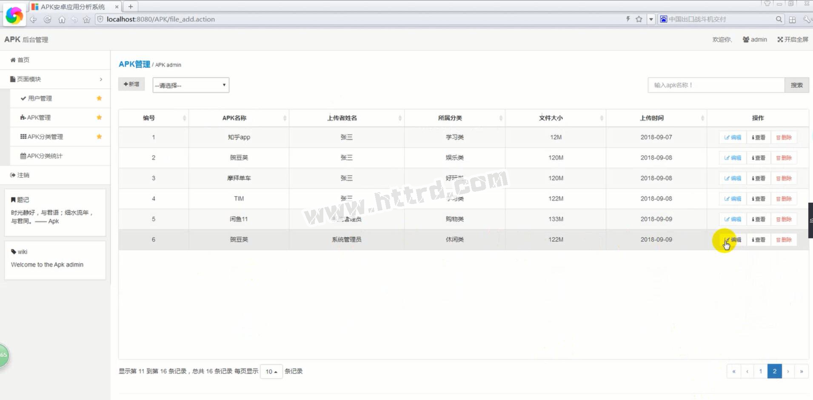
Task: Jump to last page with » button
Action: 802,371
